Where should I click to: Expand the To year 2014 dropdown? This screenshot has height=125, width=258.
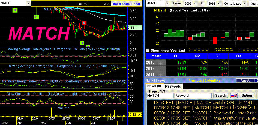pyautogui.click(x=218, y=4)
